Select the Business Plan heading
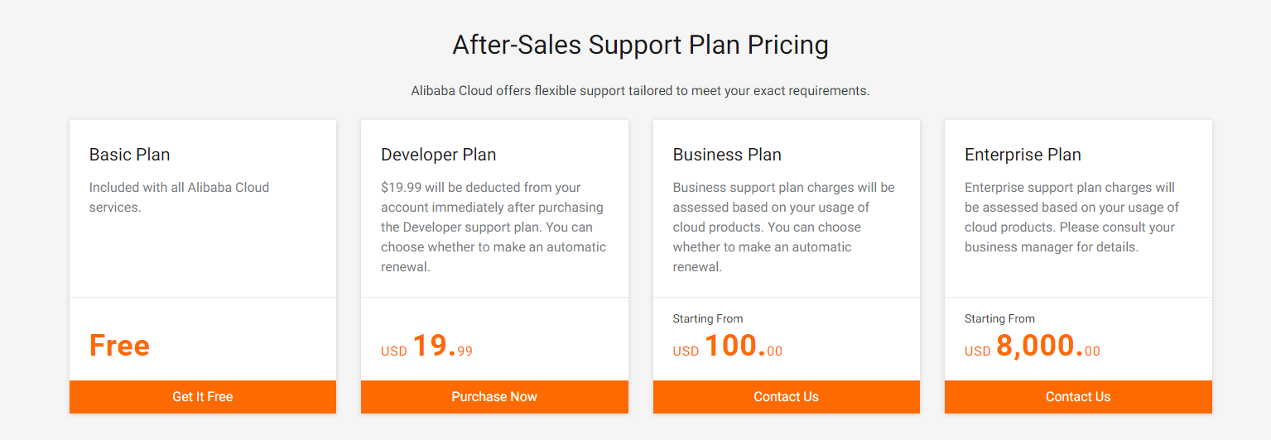Screen dimensions: 1271x440 [727, 155]
